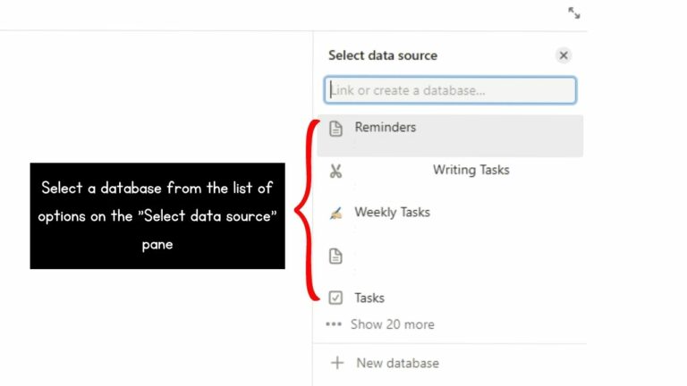This screenshot has height=386, width=687.
Task: Select the Reminders database
Action: (450, 136)
